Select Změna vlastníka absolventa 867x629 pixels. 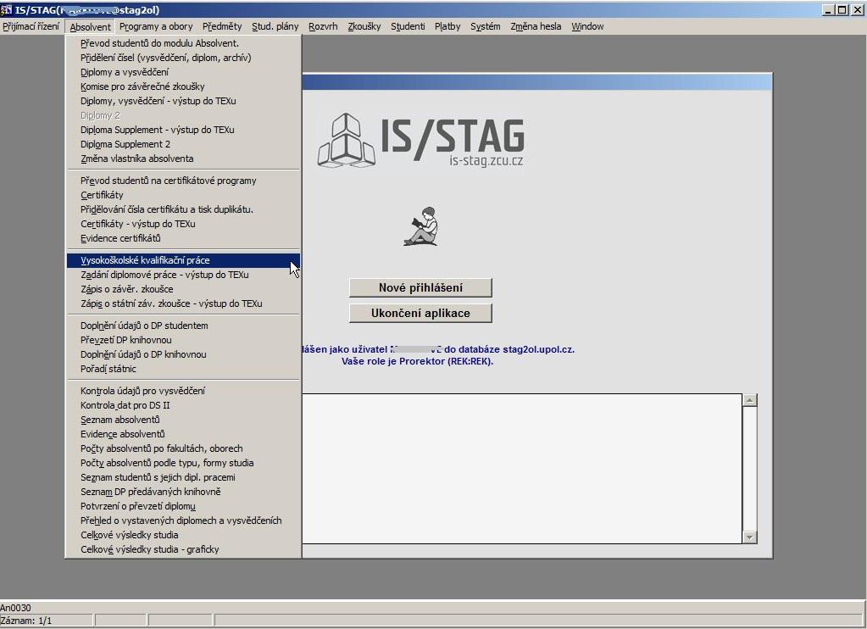183,159
